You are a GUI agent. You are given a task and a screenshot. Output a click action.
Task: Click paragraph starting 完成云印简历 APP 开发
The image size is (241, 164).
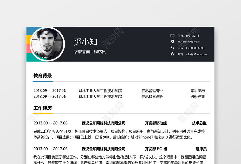(x=119, y=134)
